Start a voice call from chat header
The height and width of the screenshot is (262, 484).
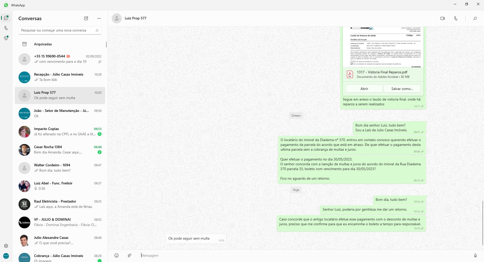click(456, 18)
